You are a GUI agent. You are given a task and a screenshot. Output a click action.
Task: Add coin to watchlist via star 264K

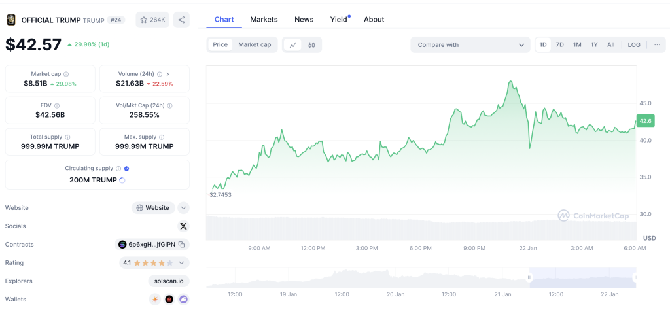[152, 20]
